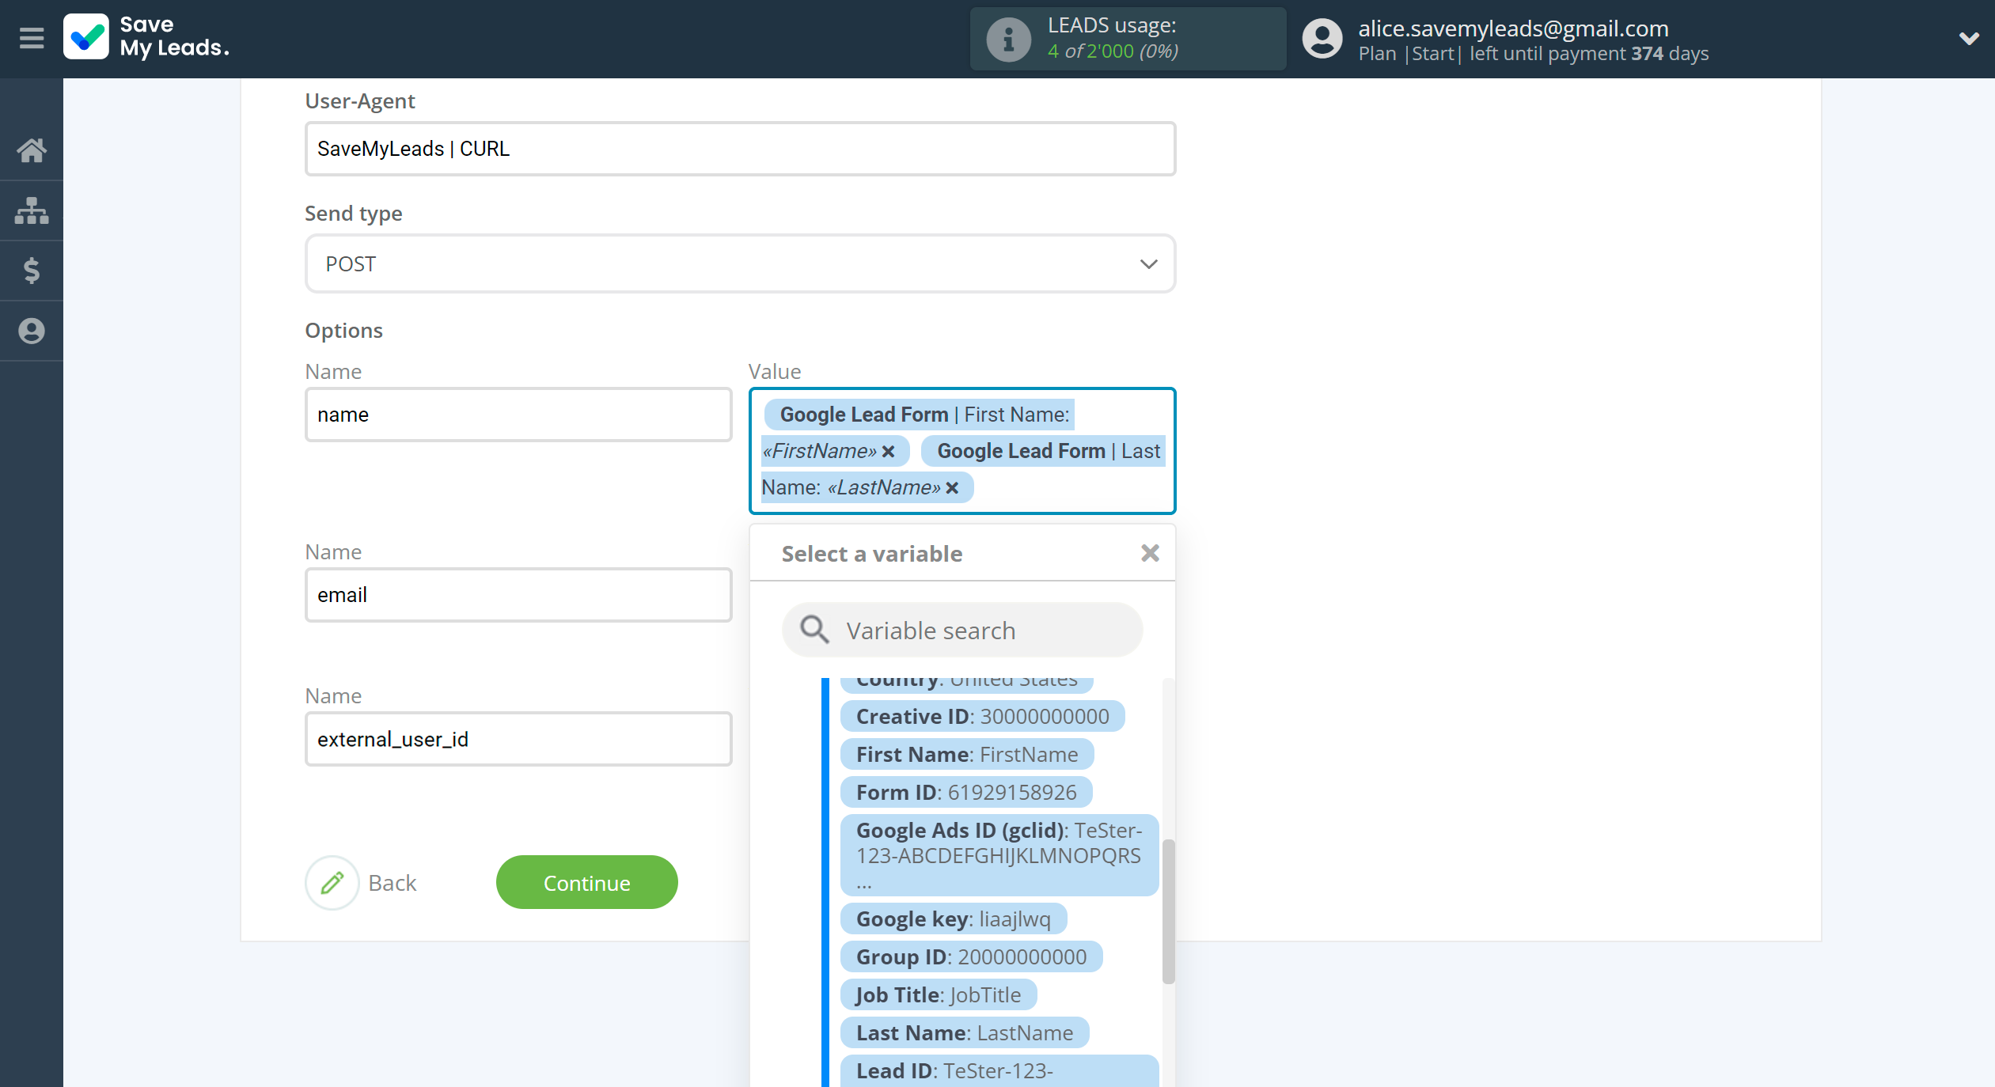Select the First Name variable
This screenshot has width=1995, height=1087.
click(x=967, y=754)
